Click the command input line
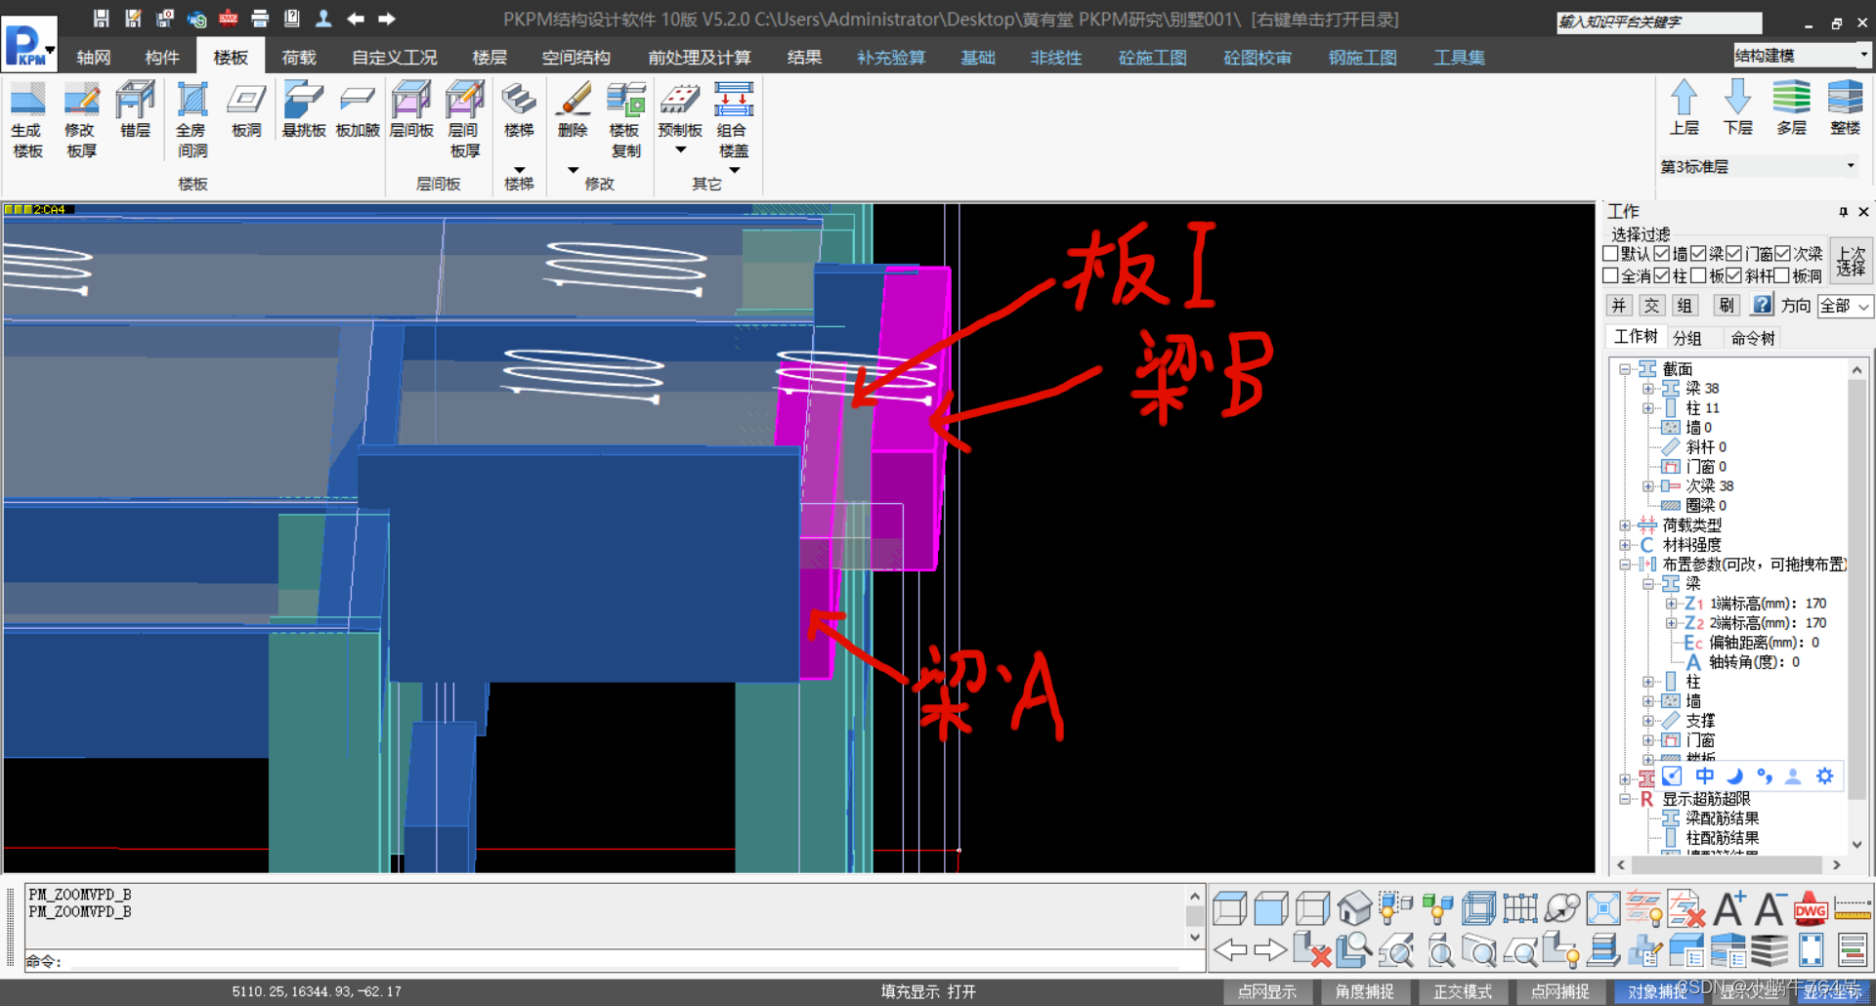Screen dimensions: 1876x1006 pos(635,961)
